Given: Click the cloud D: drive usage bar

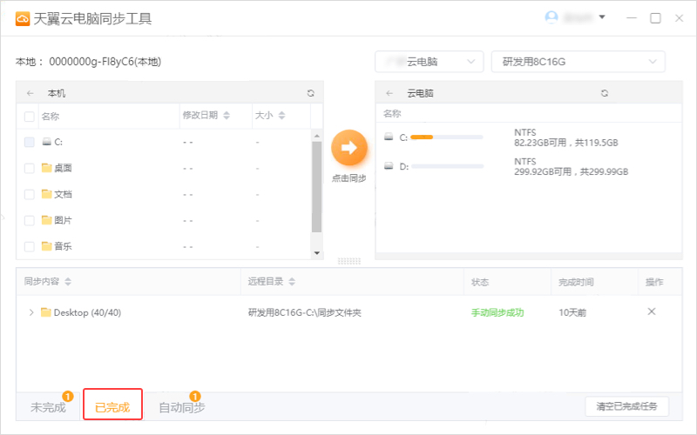Looking at the screenshot, I should [x=448, y=166].
